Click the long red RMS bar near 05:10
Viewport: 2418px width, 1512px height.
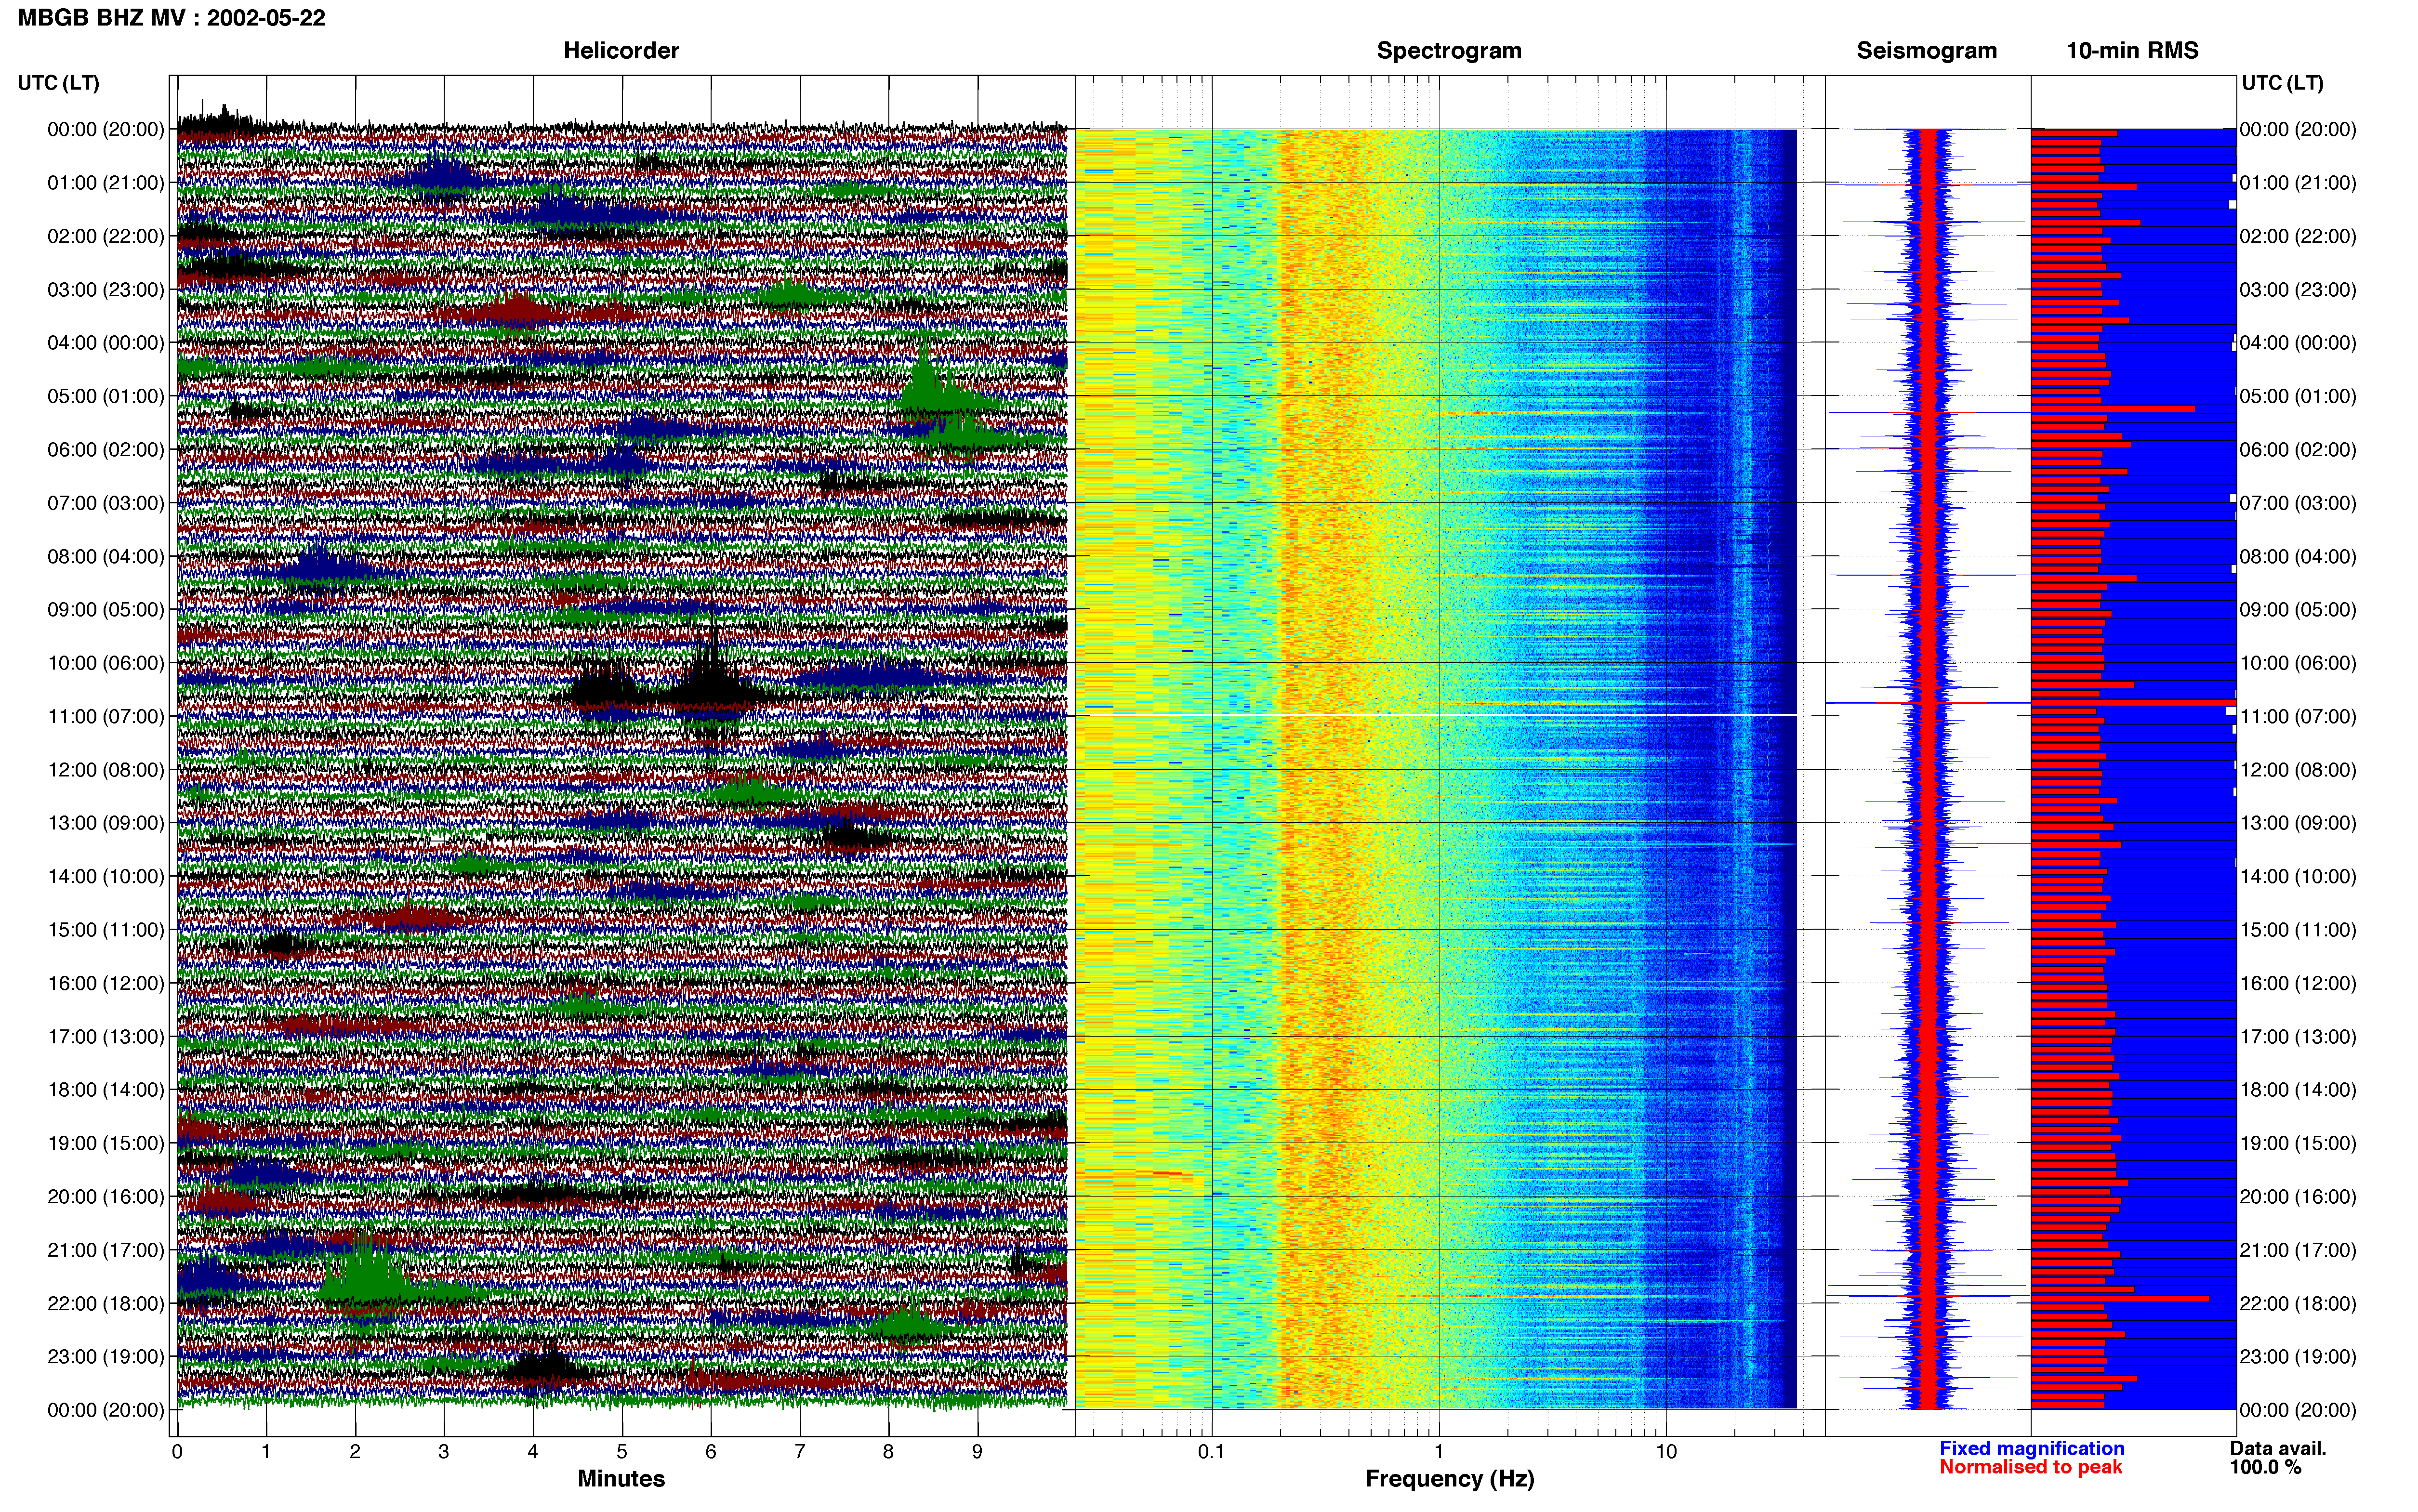[2113, 409]
